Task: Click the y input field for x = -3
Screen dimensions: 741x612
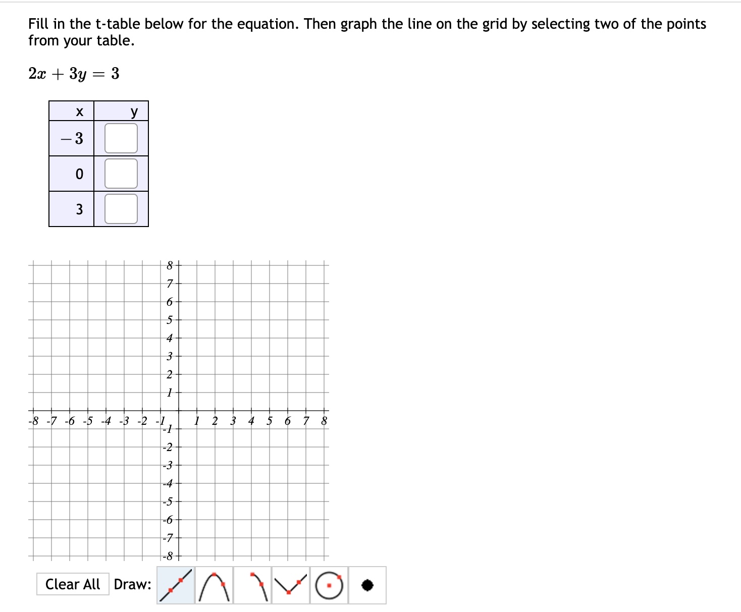Action: click(120, 137)
